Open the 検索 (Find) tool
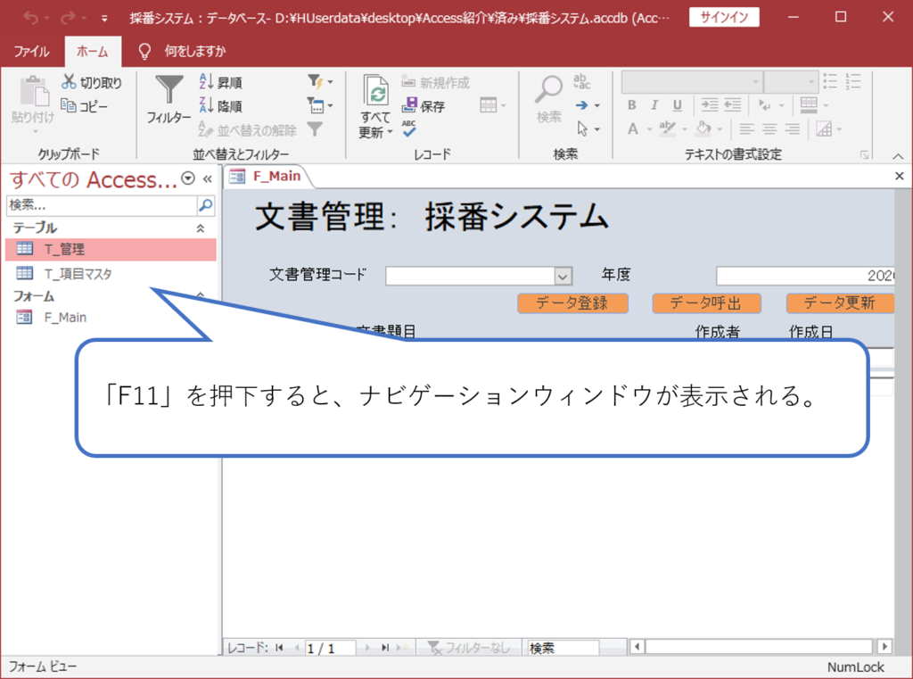Image resolution: width=913 pixels, height=679 pixels. click(547, 98)
